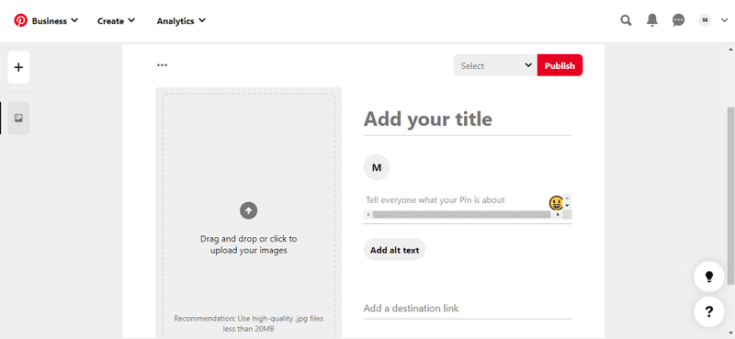Open notifications bell
Viewport: 735px width, 339px height.
pyautogui.click(x=652, y=20)
